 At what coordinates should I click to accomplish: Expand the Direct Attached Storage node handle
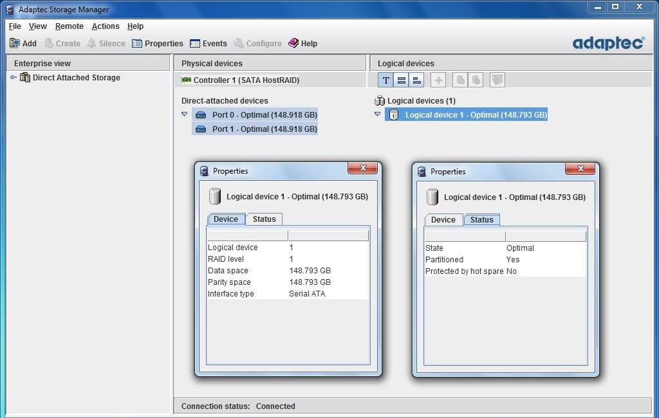[x=14, y=77]
